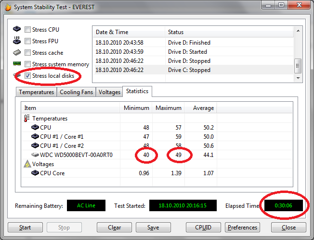
Task: Click the Maximum column header
Action: tap(168, 108)
